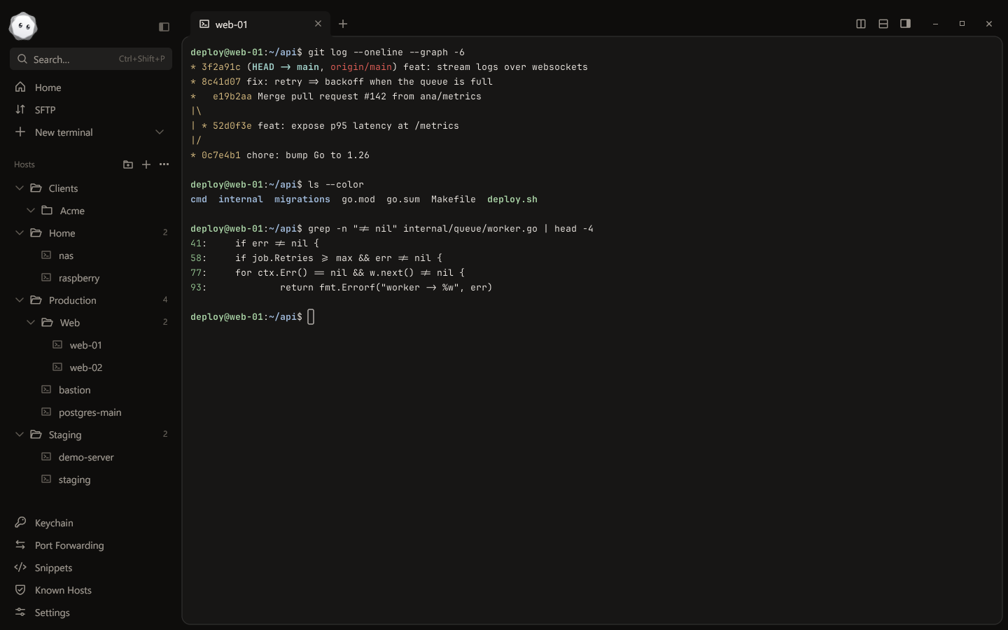The width and height of the screenshot is (1008, 630).
Task: Close the web-01 tab
Action: tap(318, 24)
